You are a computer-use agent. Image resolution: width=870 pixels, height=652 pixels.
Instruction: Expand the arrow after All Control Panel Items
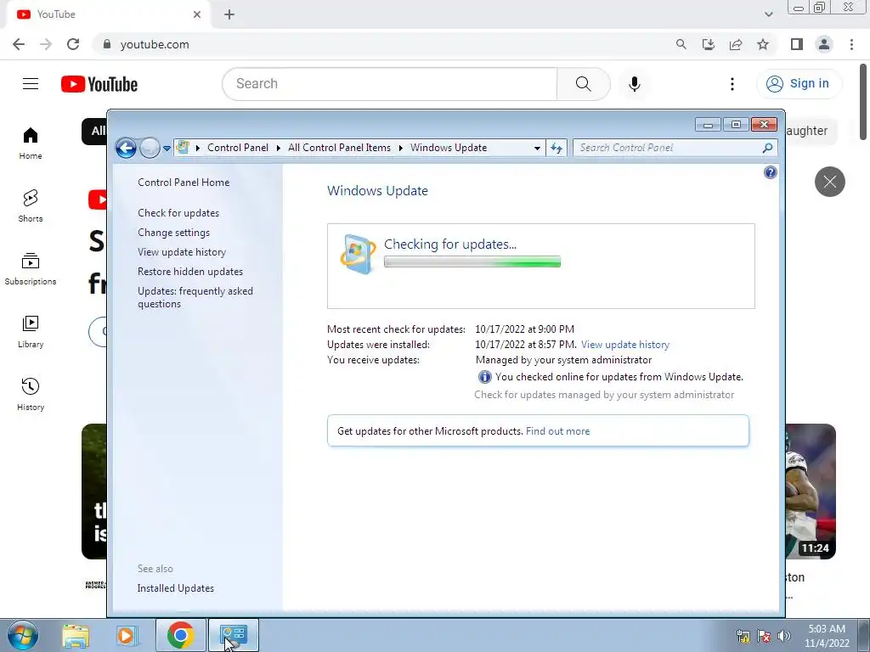401,148
